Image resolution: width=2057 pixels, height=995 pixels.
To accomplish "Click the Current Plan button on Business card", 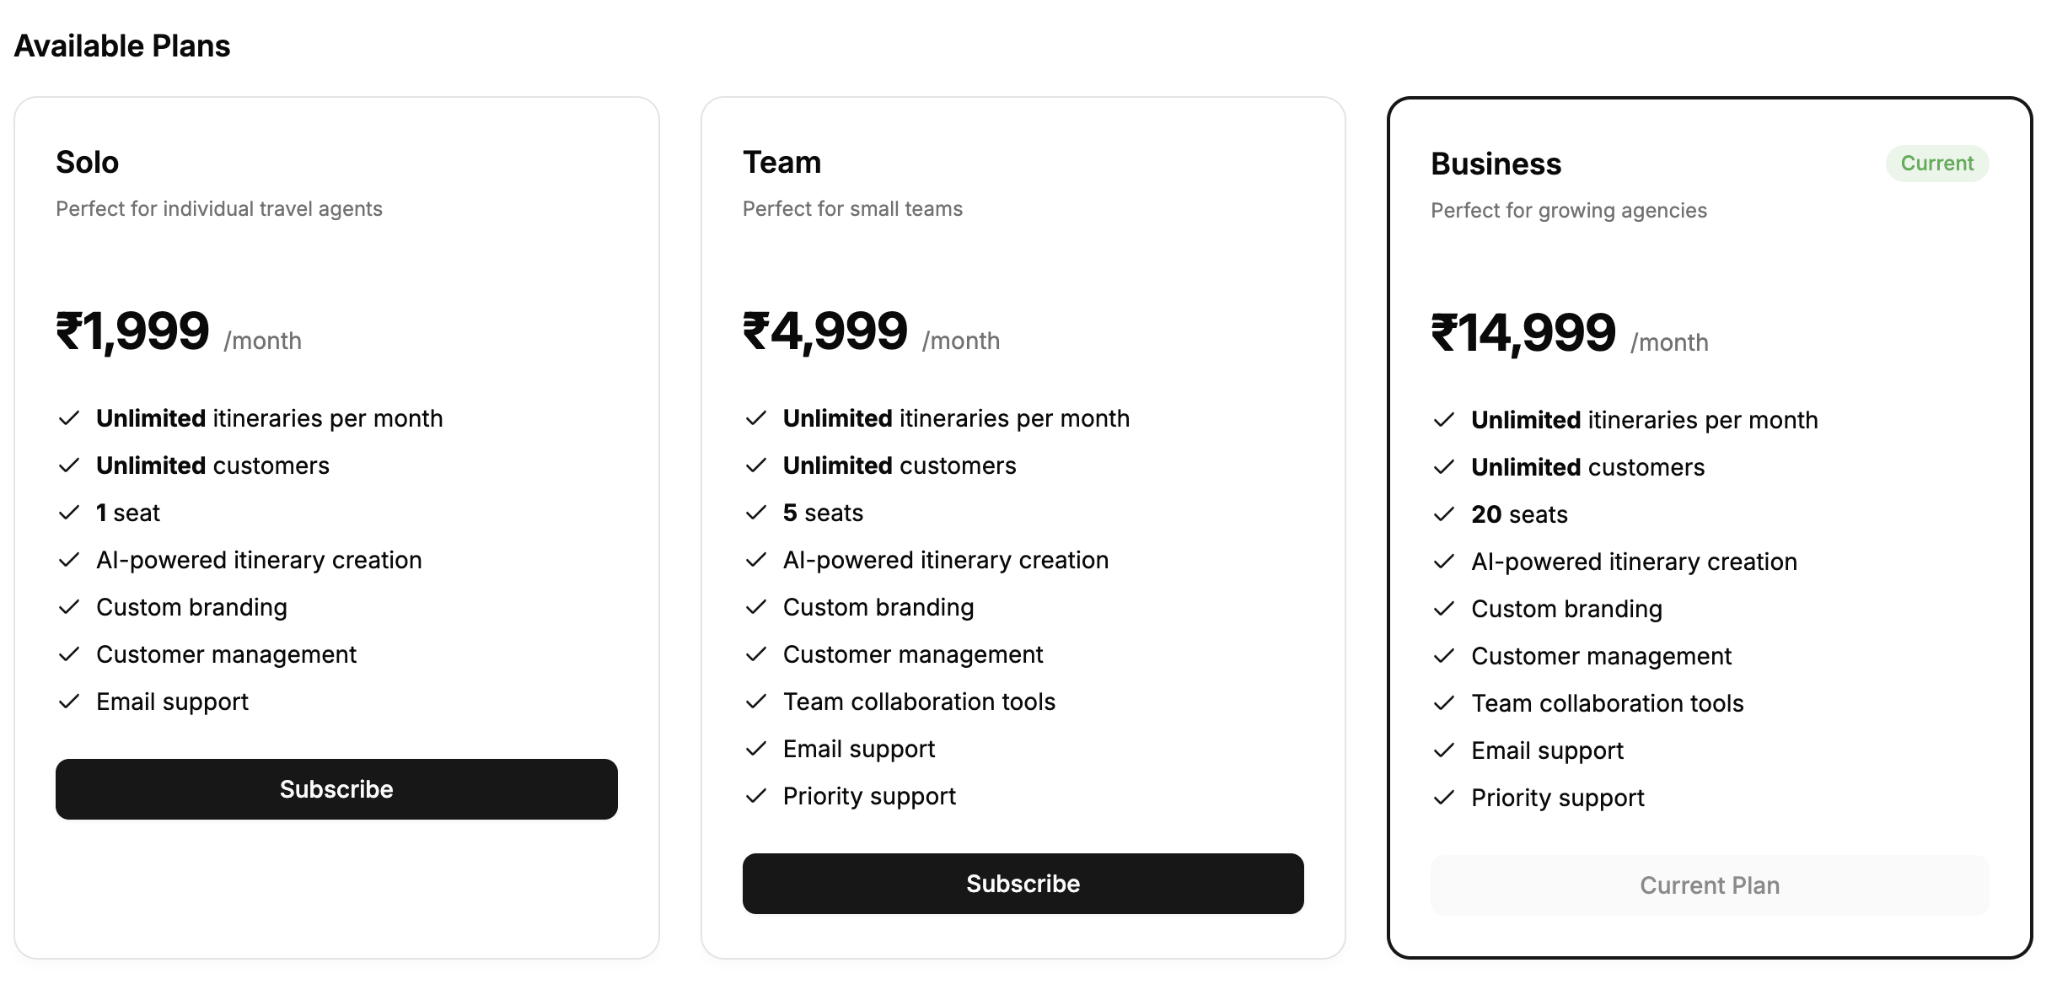I will pos(1710,885).
